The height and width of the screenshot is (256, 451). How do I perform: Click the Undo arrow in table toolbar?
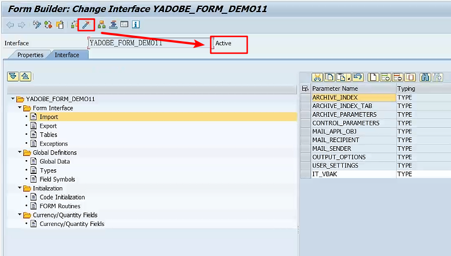pos(358,77)
